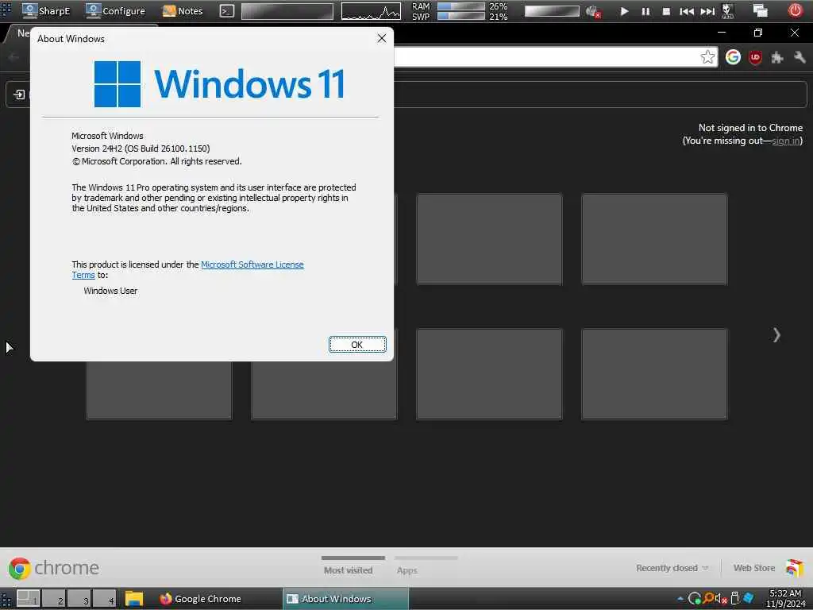Screen dimensions: 813x610
Task: Click OK in About Windows dialog
Action: click(x=357, y=345)
